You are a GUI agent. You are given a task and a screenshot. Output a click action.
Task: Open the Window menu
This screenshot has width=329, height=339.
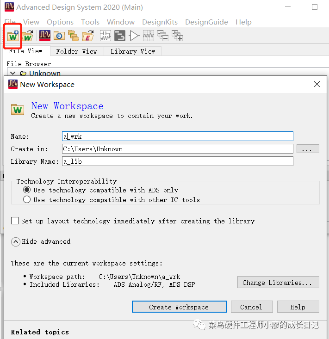click(121, 22)
